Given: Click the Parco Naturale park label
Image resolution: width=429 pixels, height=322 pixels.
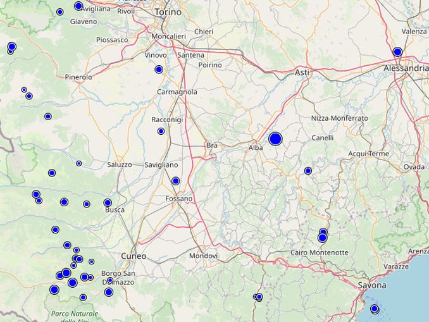Looking at the screenshot, I should [x=75, y=314].
